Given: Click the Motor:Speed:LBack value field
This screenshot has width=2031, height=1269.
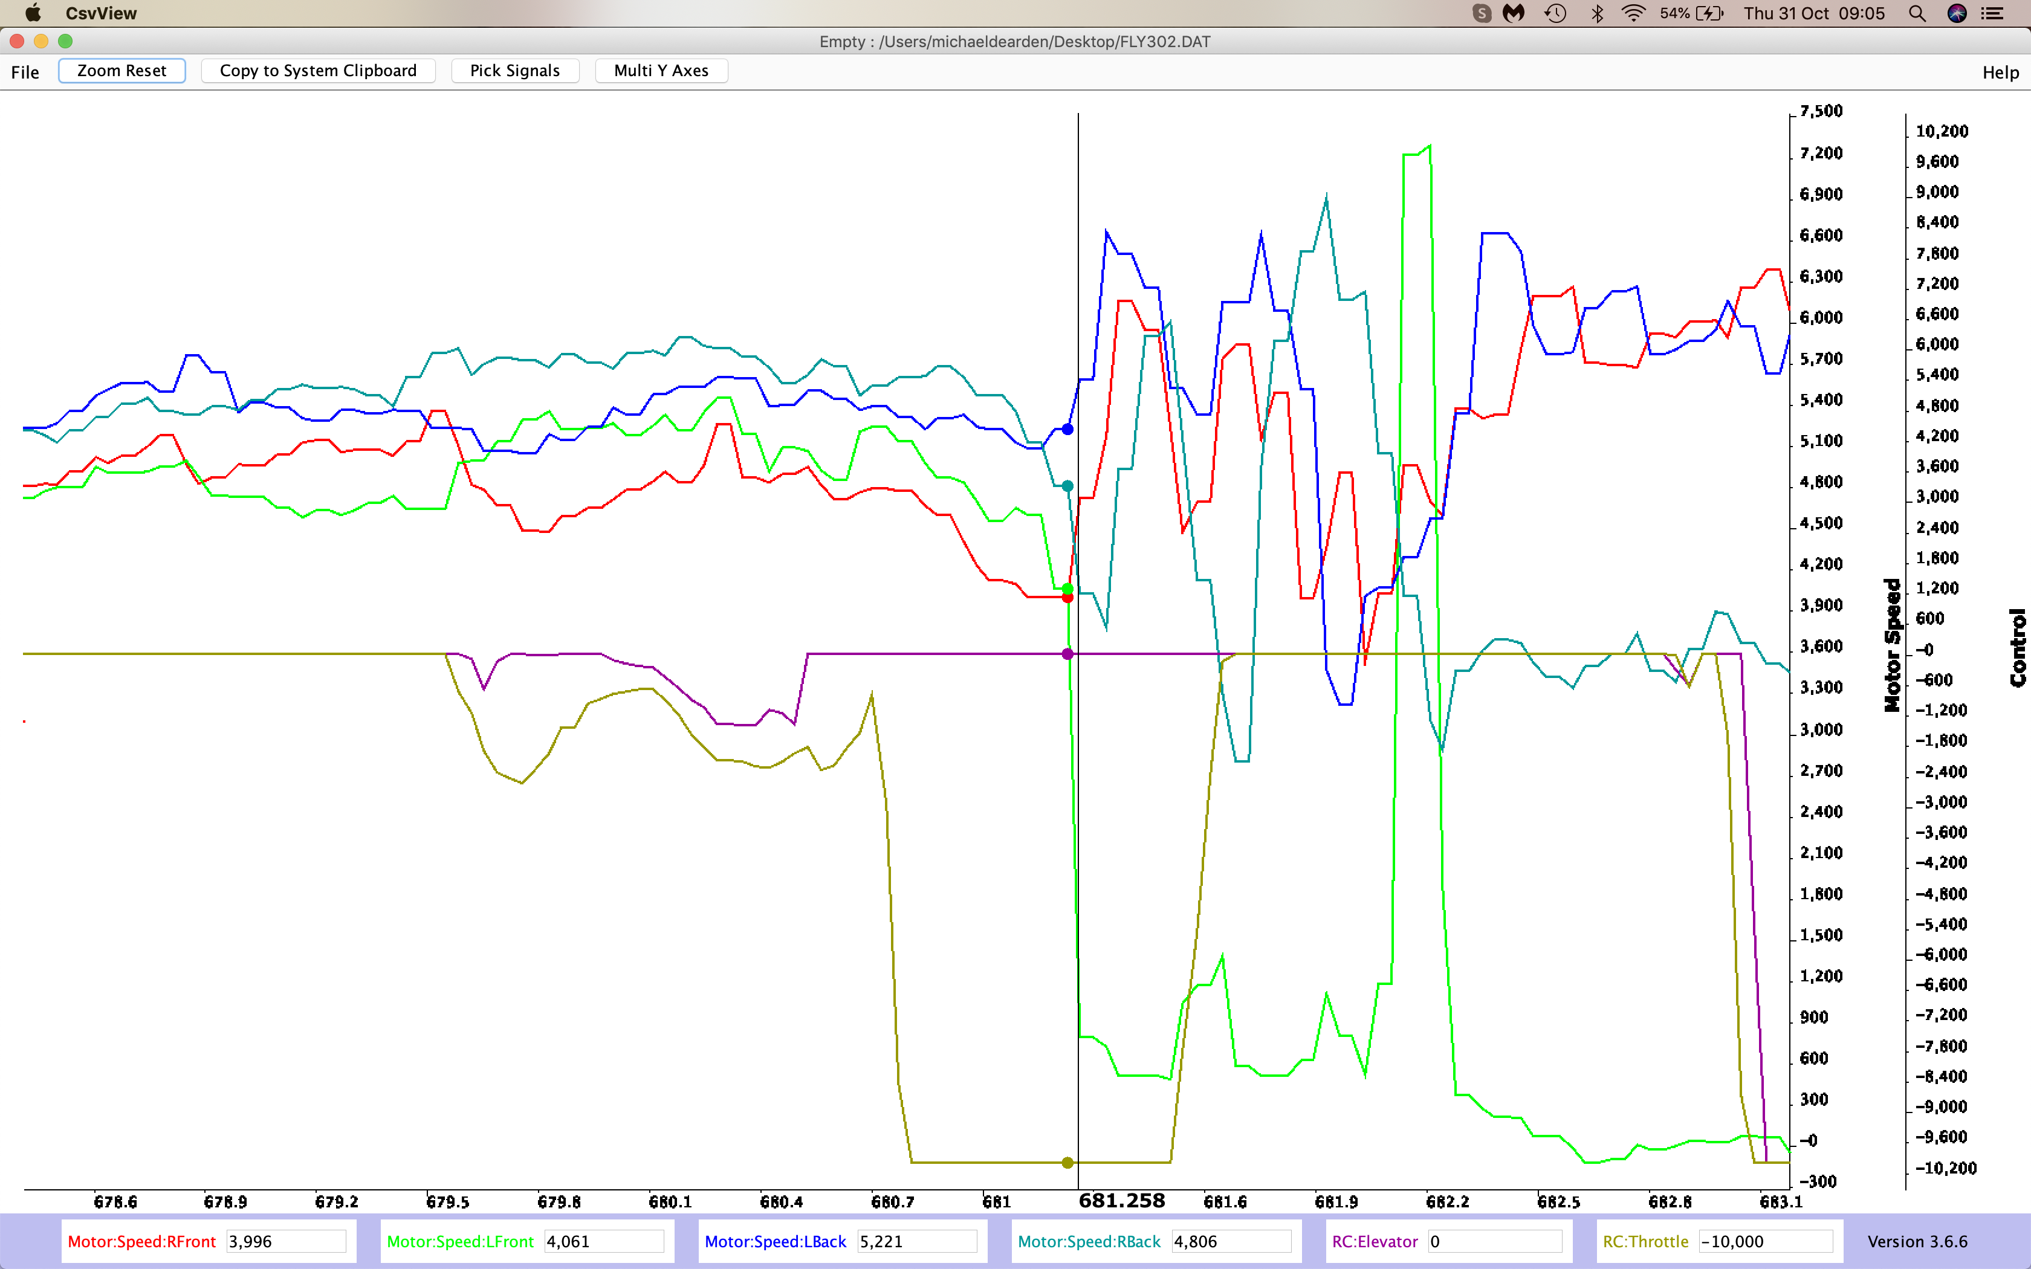Looking at the screenshot, I should (918, 1241).
